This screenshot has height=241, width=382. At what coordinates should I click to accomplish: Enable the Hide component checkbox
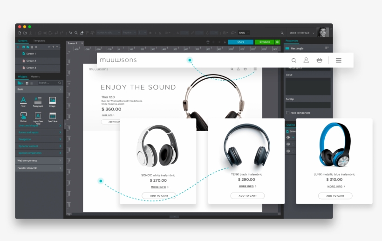tap(287, 113)
